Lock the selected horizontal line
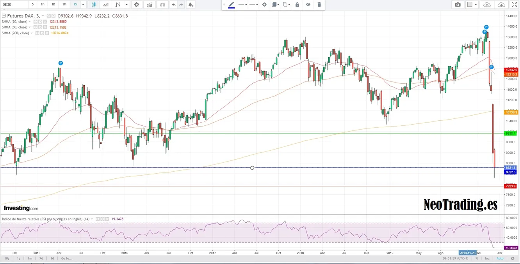The height and width of the screenshot is (264, 520). [297, 5]
